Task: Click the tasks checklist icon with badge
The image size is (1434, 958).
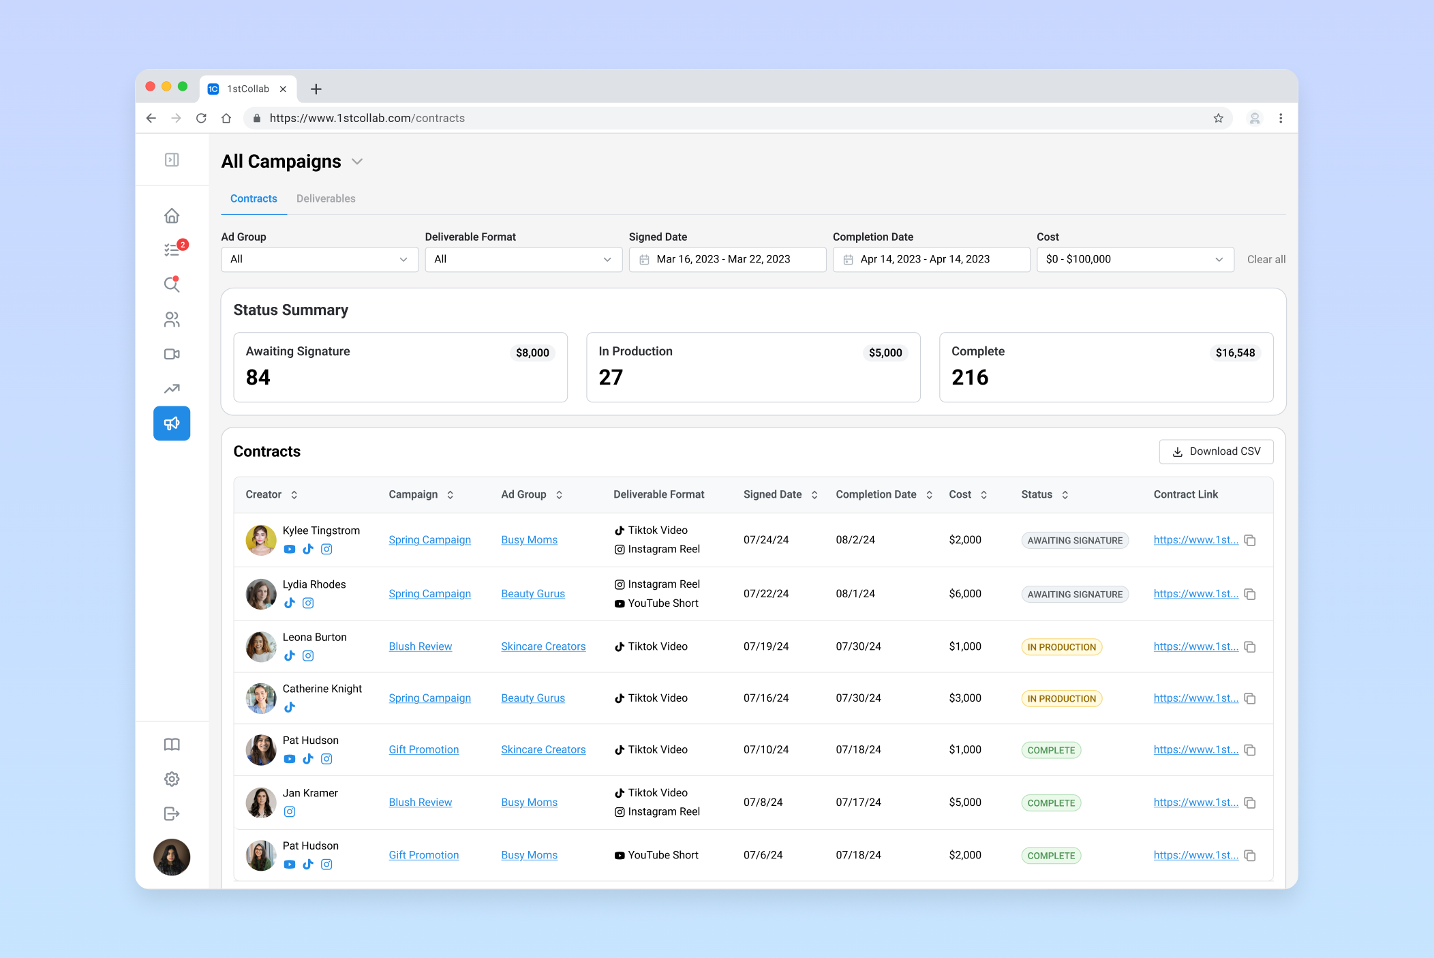Action: [172, 250]
